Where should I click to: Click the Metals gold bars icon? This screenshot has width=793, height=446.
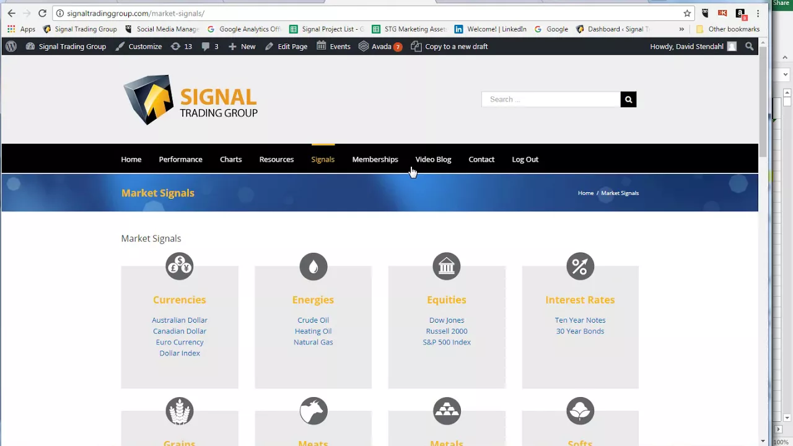(x=447, y=411)
